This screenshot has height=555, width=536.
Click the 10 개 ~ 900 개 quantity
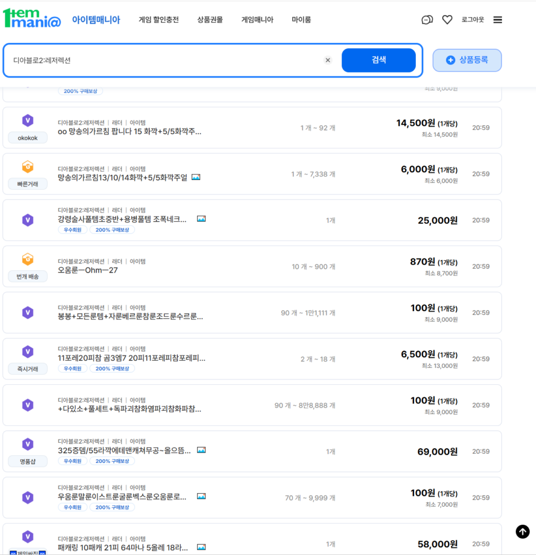click(x=313, y=267)
